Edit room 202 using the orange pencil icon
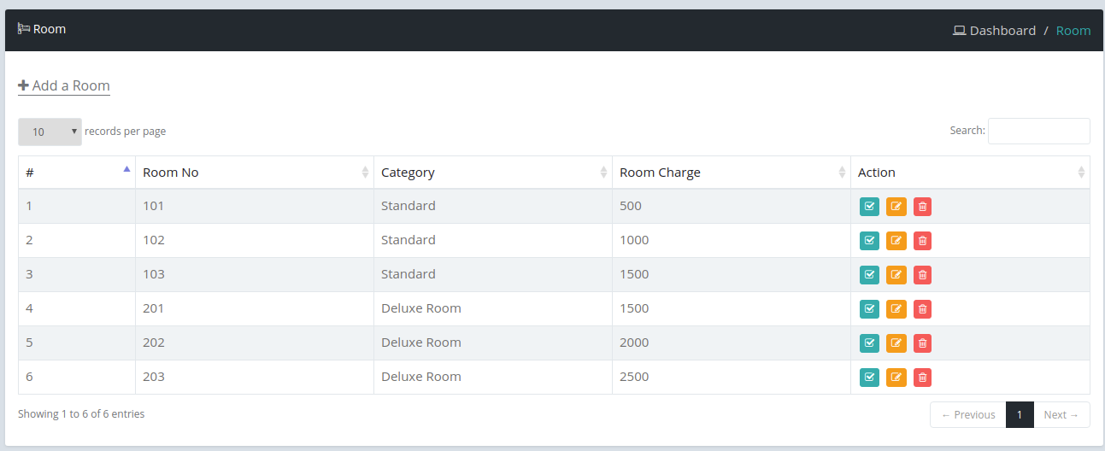The height and width of the screenshot is (451, 1105). pyautogui.click(x=896, y=343)
